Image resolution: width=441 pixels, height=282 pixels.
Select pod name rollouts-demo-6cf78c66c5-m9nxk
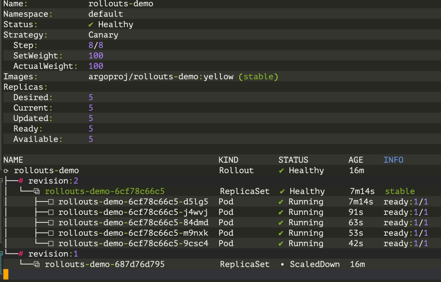(133, 233)
